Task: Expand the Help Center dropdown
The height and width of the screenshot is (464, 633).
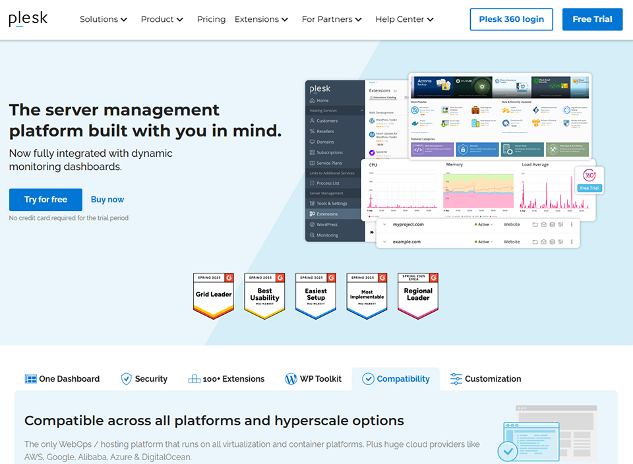Action: tap(404, 19)
